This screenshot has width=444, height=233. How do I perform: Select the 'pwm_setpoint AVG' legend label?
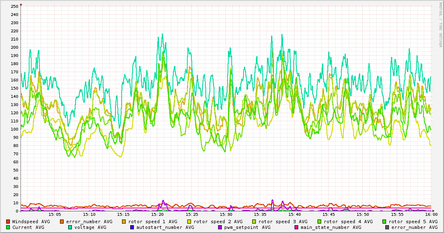click(248, 227)
